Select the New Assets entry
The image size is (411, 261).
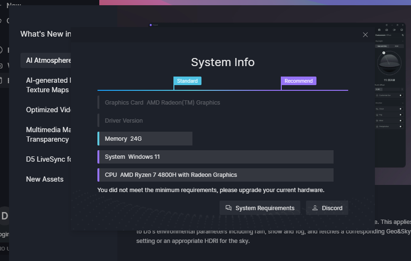coord(45,179)
